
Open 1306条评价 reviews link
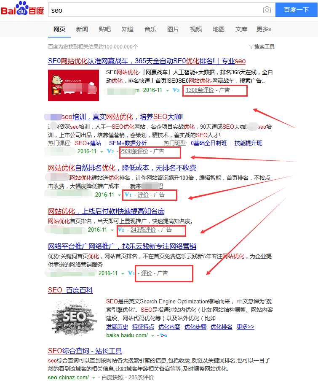(200, 90)
